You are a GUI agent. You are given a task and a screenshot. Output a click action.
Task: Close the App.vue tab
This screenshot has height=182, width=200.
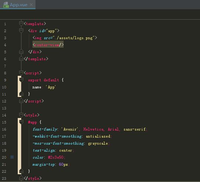[x=31, y=5]
